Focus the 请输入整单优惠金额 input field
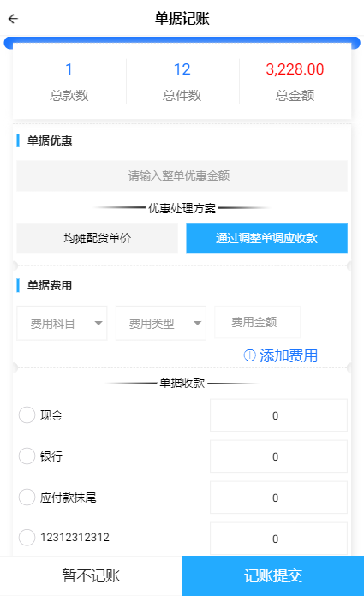364x596 pixels. [182, 176]
